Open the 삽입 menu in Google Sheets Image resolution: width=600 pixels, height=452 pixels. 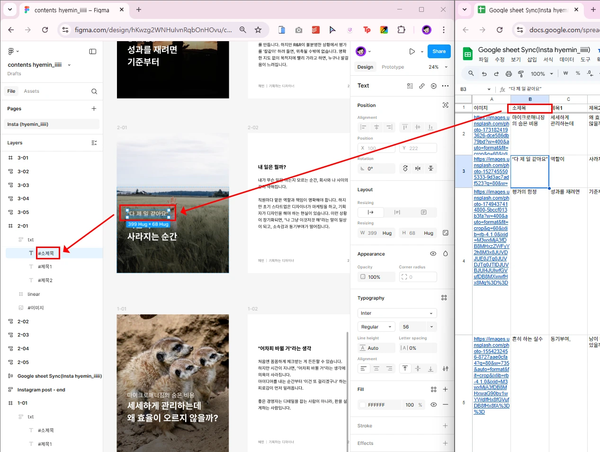pyautogui.click(x=531, y=59)
